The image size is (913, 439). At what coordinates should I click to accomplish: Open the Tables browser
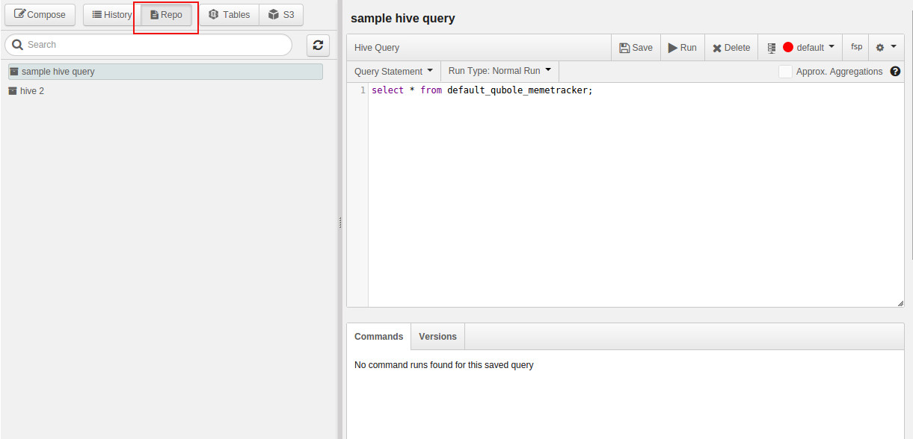coord(229,14)
